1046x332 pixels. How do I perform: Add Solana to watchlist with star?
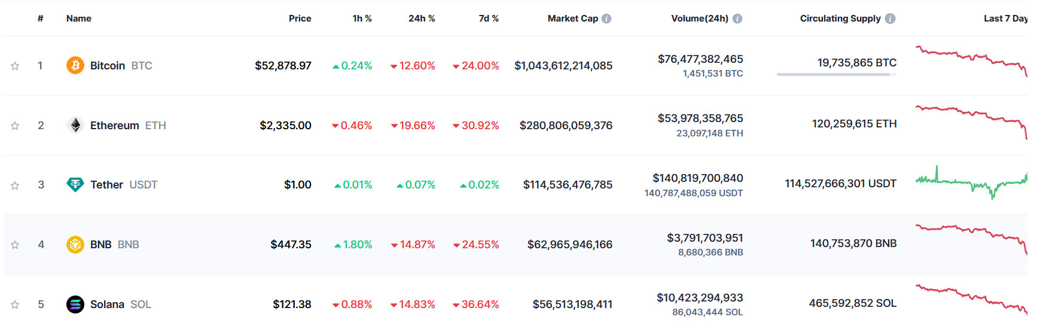pyautogui.click(x=15, y=304)
